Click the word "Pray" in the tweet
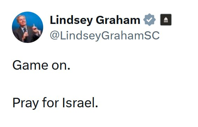 click(25, 103)
